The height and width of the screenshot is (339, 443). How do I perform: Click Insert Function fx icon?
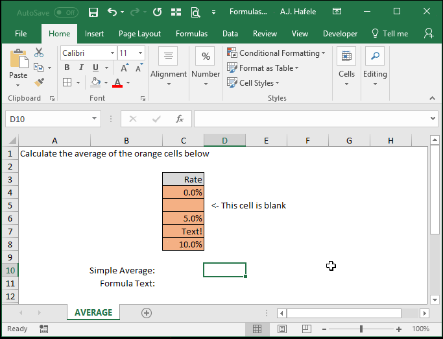[x=180, y=119]
